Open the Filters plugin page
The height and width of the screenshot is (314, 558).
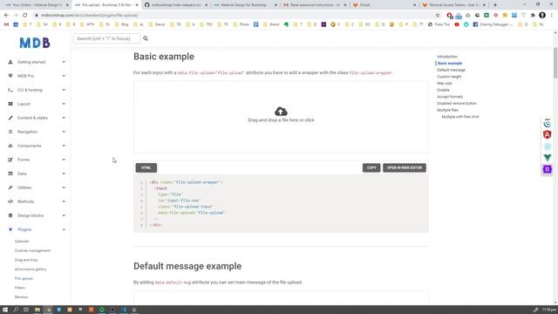point(19,288)
